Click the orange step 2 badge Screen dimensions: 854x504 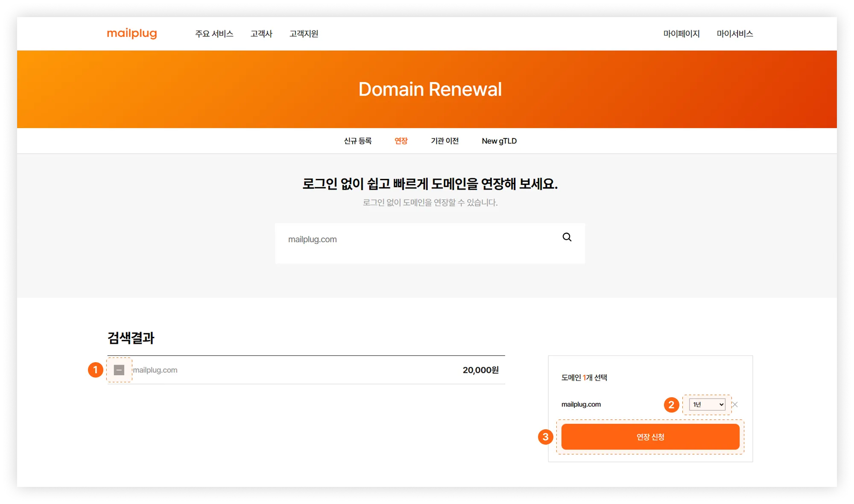pos(671,404)
